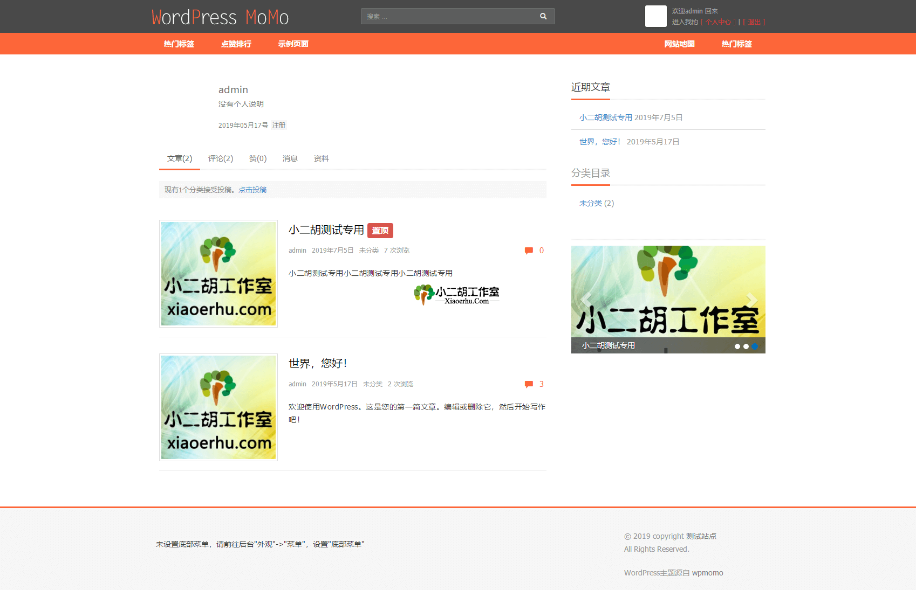The image size is (916, 590).
Task: Click the red 置顶 sticky badge
Action: click(380, 231)
